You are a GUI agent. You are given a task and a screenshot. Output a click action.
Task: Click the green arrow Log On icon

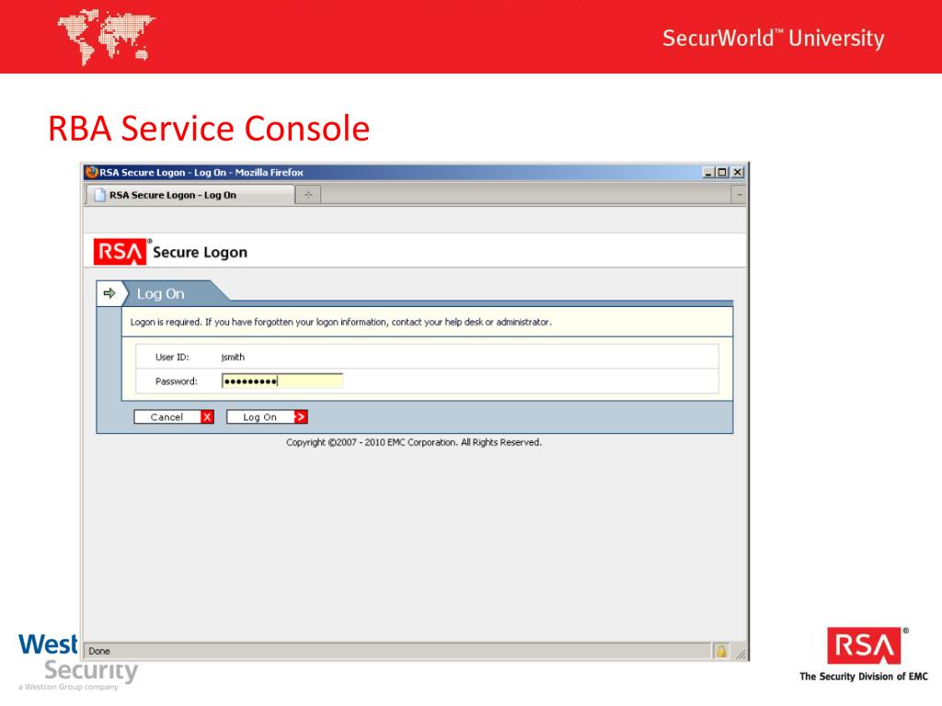[109, 293]
